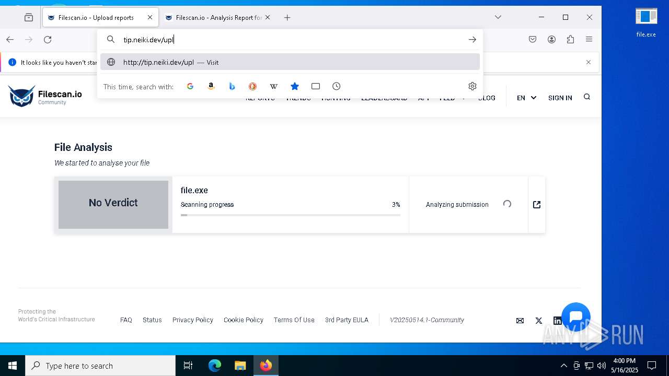Open the Windows Start menu
The image size is (669, 376).
(x=13, y=366)
